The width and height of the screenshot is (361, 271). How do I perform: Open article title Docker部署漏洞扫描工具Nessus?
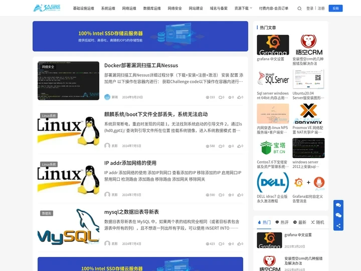pos(141,65)
